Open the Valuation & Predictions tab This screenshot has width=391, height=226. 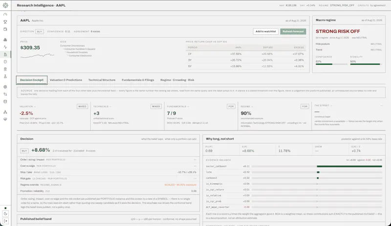click(x=66, y=80)
